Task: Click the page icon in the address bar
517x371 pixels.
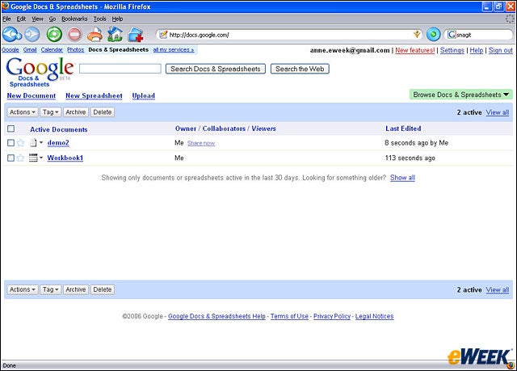Action: 163,34
